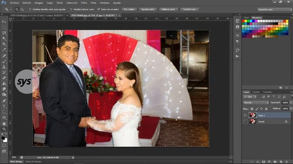293x164 pixels.
Task: Select the Pen tool
Action: point(4,101)
